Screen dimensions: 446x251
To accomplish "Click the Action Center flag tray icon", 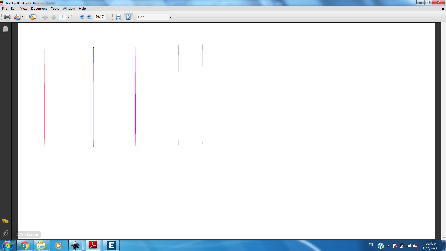I will pos(395,246).
